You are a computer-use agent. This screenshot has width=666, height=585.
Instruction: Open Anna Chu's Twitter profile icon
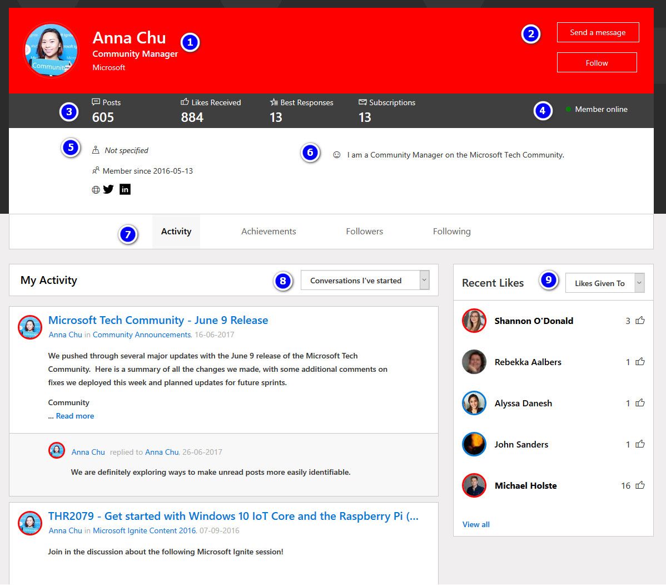point(108,189)
